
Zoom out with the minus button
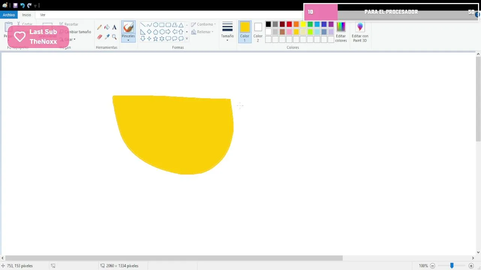point(433,265)
